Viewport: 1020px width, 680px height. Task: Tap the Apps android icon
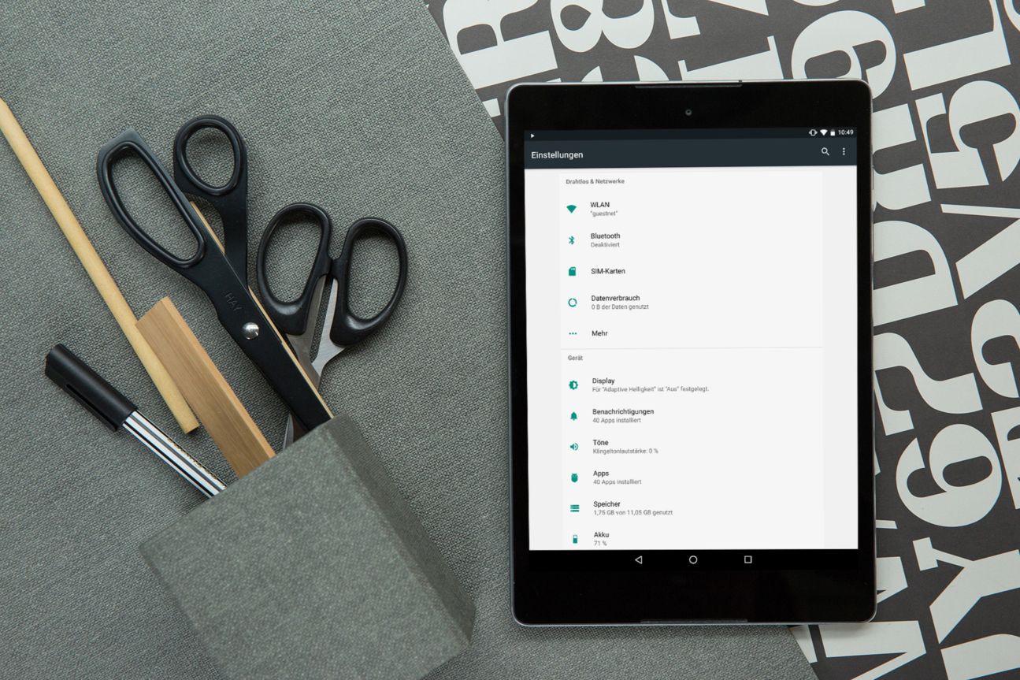click(574, 477)
